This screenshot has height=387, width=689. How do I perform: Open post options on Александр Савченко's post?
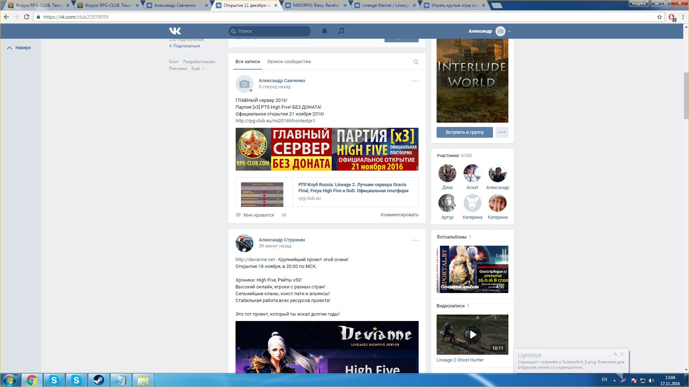(x=415, y=81)
